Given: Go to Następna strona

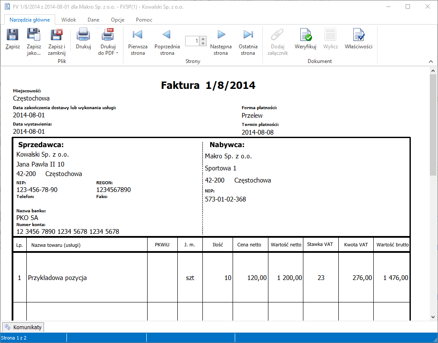Looking at the screenshot, I should [x=221, y=35].
